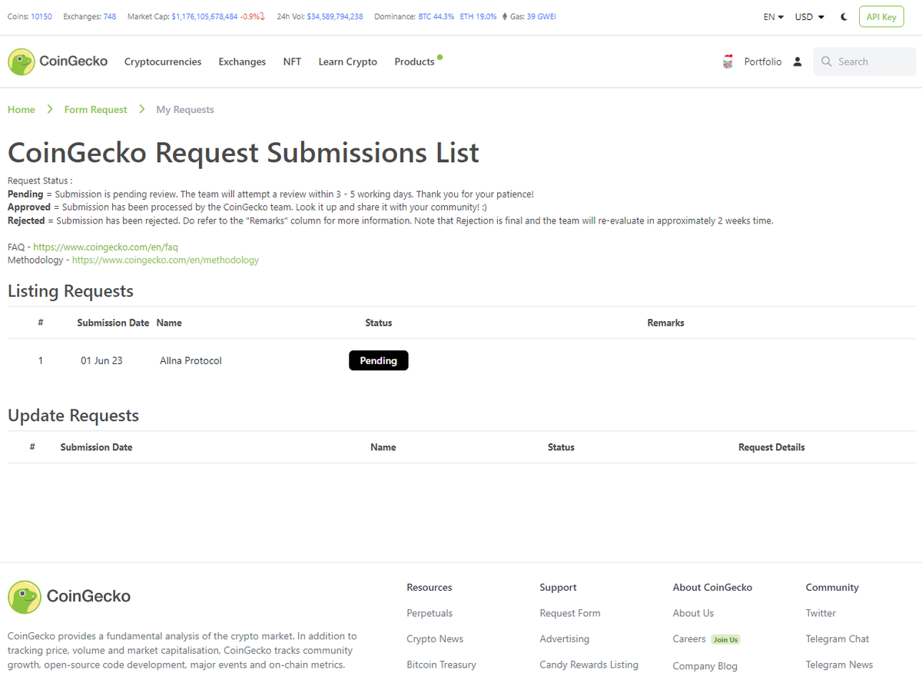This screenshot has width=922, height=673.
Task: Click the Ethereum gas icon
Action: pyautogui.click(x=505, y=17)
